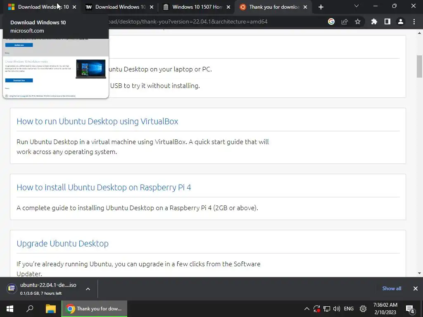
Task: Open the taskbar clock and date
Action: tap(385, 309)
